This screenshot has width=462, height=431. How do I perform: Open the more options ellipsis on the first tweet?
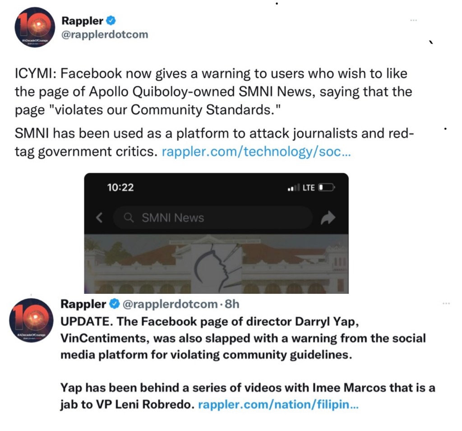pyautogui.click(x=413, y=21)
